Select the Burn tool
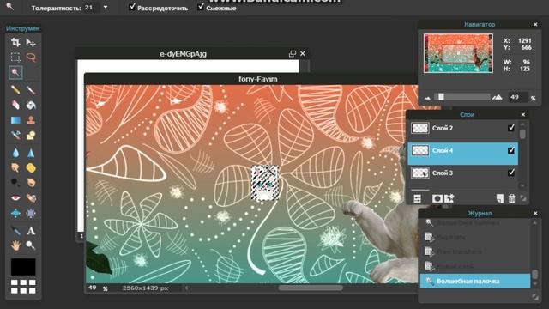This screenshot has width=549, height=309. pyautogui.click(x=31, y=183)
